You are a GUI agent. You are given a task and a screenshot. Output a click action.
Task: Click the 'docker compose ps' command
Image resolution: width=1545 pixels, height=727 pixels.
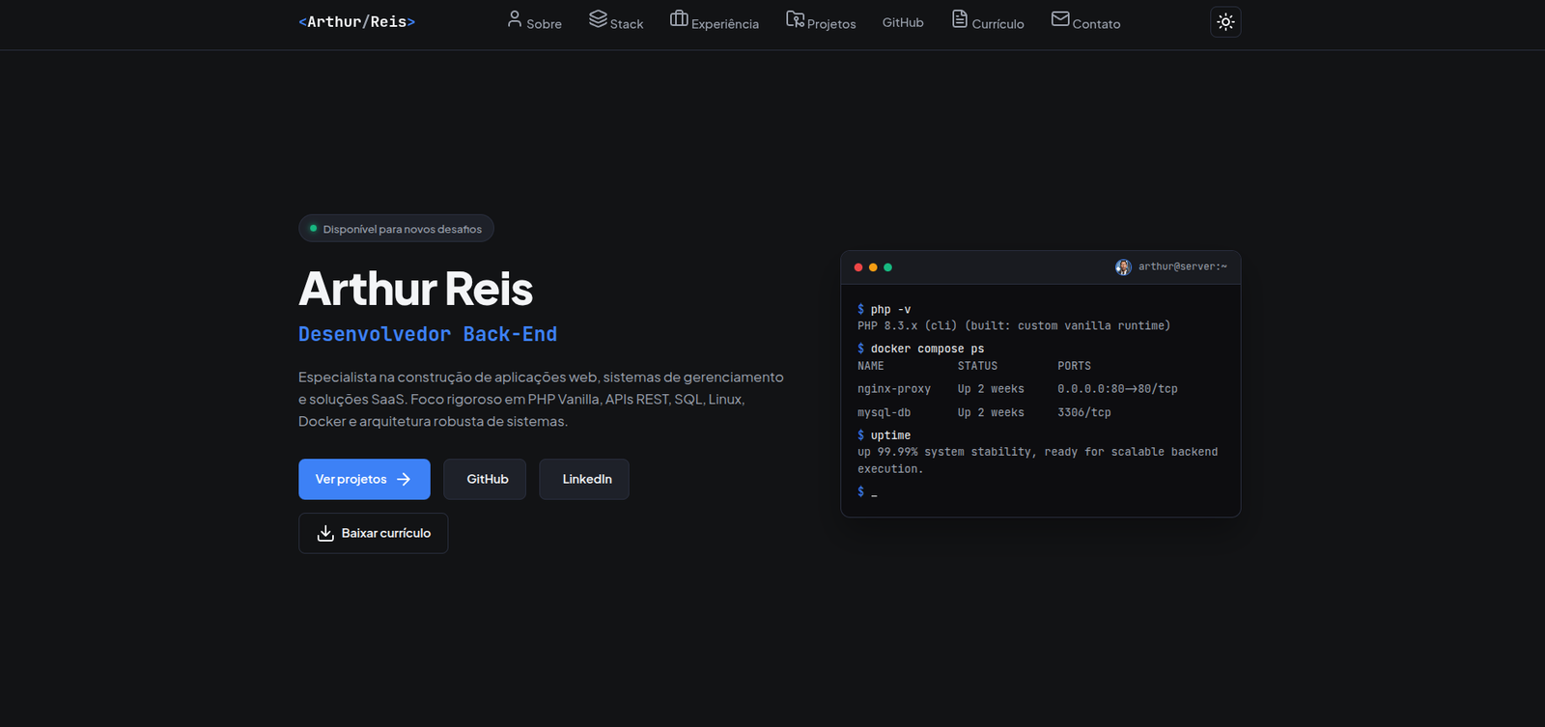click(x=921, y=349)
